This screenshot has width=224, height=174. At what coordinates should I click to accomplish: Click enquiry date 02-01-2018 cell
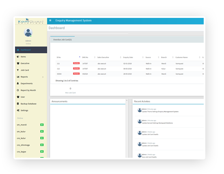tap(127, 63)
